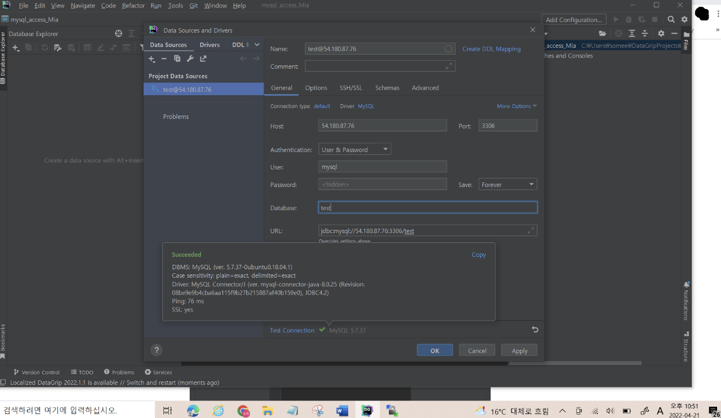The height and width of the screenshot is (418, 721).
Task: Revert changes with the undo arrow icon
Action: pyautogui.click(x=535, y=330)
